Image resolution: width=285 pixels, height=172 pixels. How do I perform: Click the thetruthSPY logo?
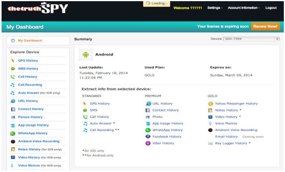38,8
